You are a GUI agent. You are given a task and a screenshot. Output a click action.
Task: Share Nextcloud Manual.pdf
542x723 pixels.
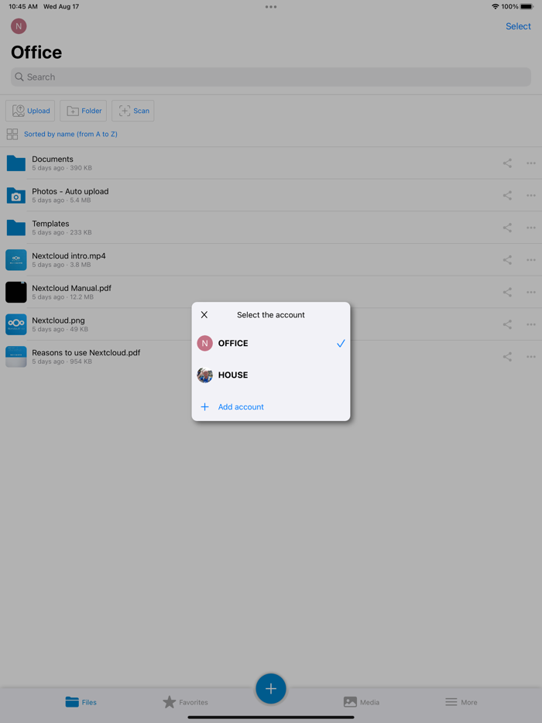tap(507, 293)
